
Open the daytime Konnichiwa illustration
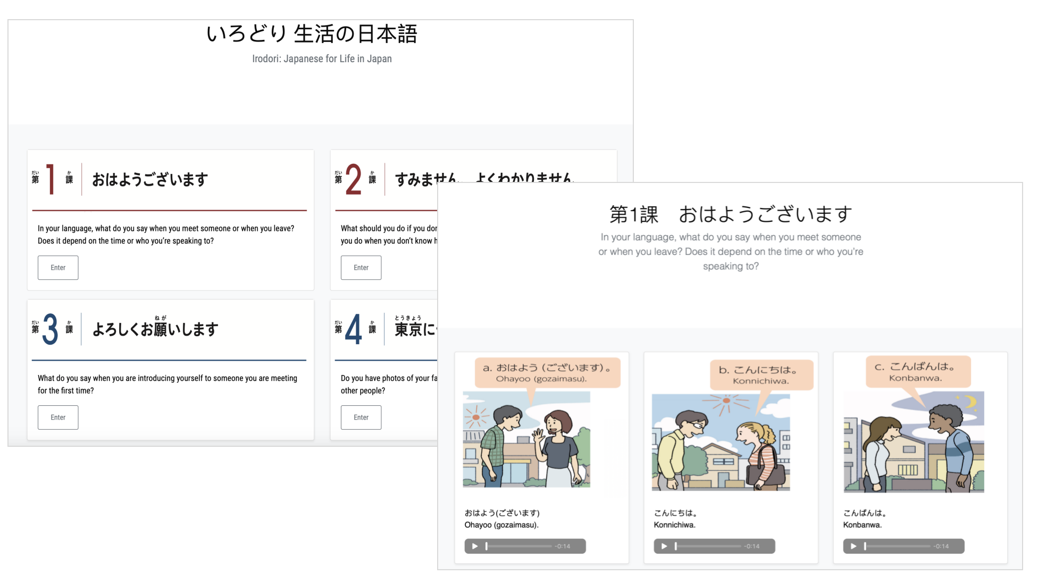(721, 442)
